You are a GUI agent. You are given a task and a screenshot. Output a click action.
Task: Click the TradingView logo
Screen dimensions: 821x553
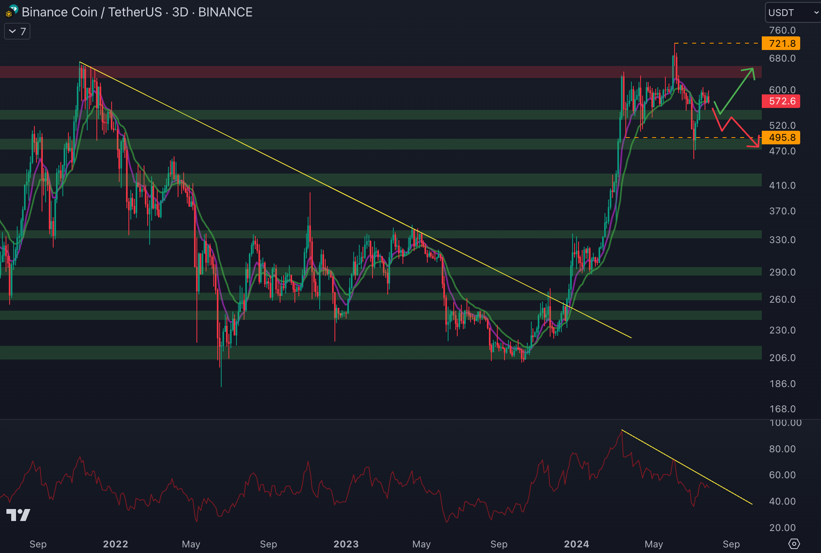(18, 515)
